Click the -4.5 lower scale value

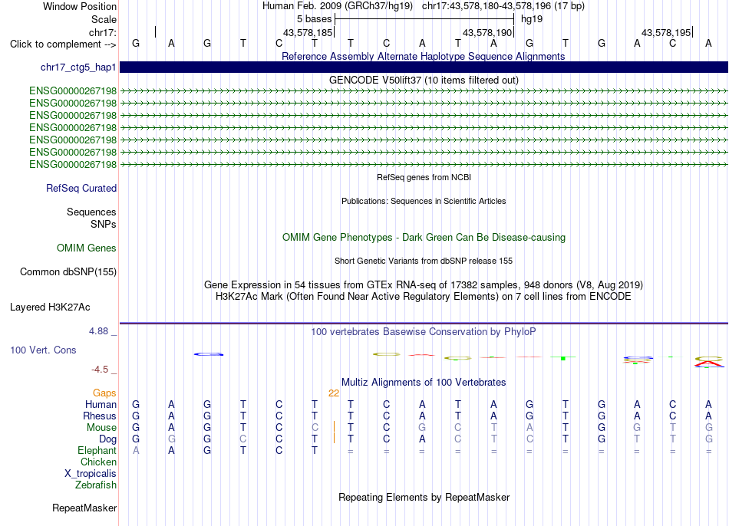tap(100, 370)
